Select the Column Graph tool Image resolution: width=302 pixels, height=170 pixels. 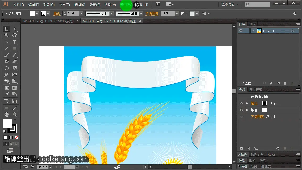[x=15, y=101]
